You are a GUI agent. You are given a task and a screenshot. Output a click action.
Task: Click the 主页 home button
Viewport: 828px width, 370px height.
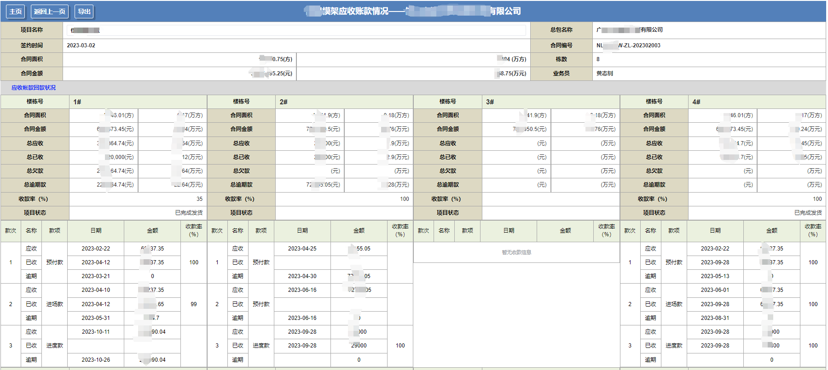point(15,11)
